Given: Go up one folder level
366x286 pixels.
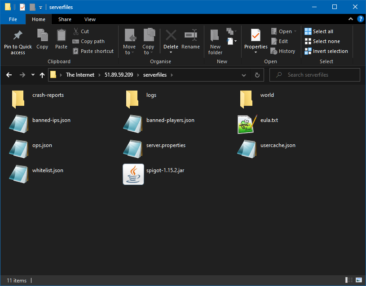Looking at the screenshot, I should coord(42,75).
